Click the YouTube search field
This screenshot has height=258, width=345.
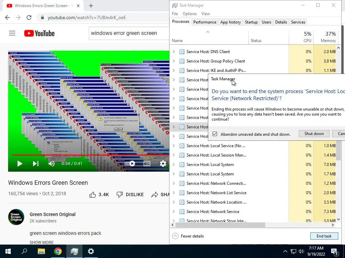[129, 33]
